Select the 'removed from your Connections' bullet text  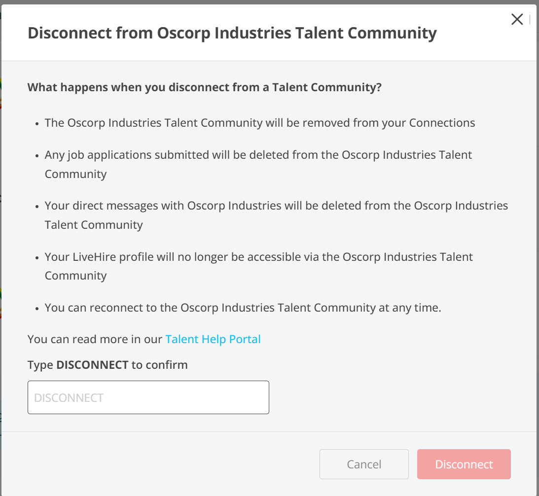260,123
